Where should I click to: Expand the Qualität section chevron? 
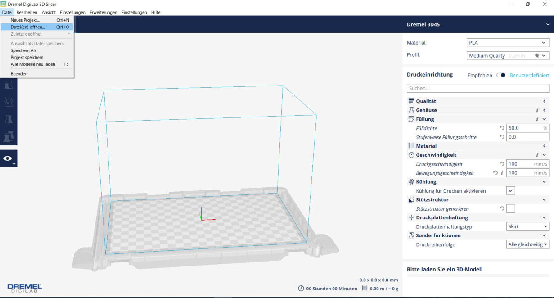click(544, 101)
